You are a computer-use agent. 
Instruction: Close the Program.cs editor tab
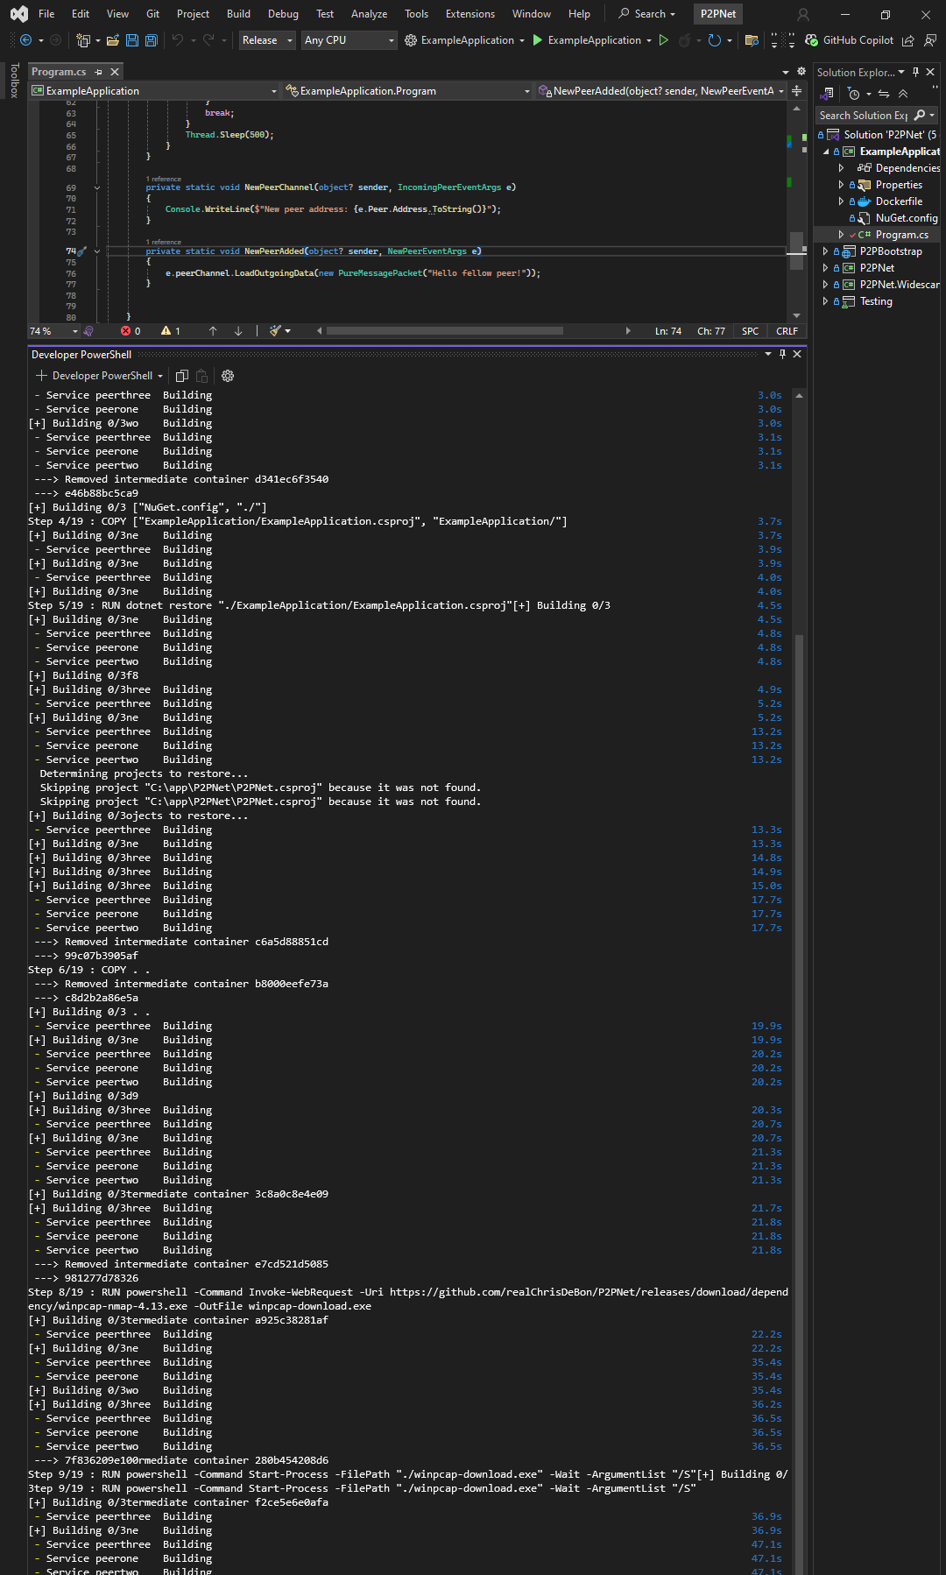coord(115,72)
